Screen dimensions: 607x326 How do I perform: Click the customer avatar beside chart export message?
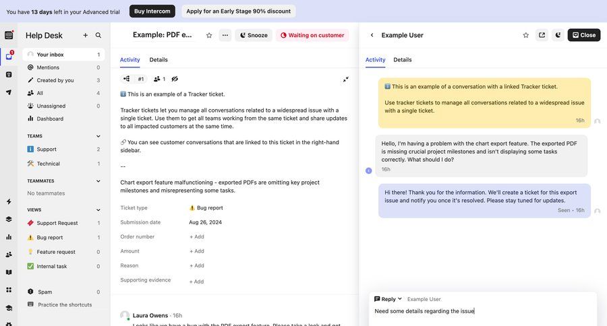click(x=368, y=170)
